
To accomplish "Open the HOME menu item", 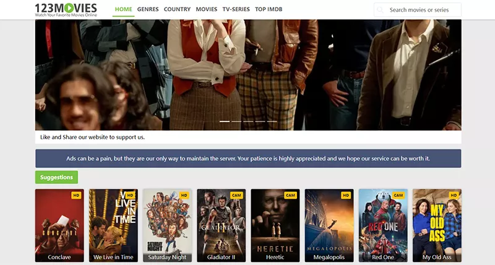I will click(x=123, y=9).
